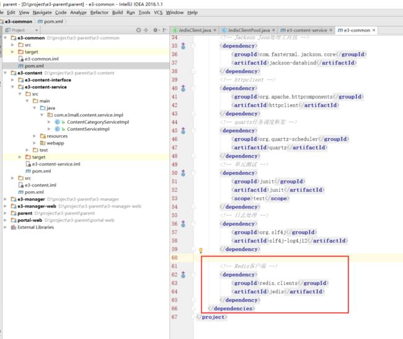403x339 pixels.
Task: Collapse the e3-content module node
Action: click(x=5, y=73)
